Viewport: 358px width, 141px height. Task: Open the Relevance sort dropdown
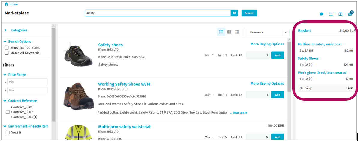click(x=268, y=32)
